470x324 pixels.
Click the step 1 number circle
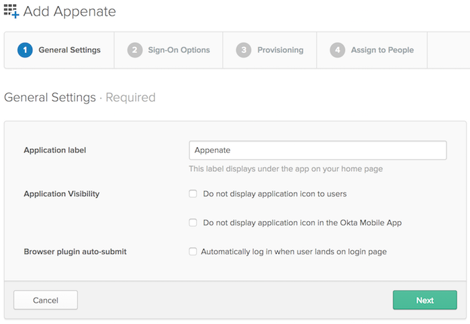tap(25, 50)
